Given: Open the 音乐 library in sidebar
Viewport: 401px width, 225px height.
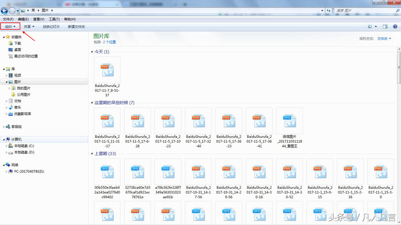Looking at the screenshot, I should pyautogui.click(x=18, y=107).
